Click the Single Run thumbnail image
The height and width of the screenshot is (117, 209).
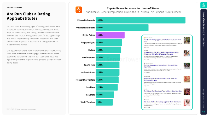coord(187,79)
